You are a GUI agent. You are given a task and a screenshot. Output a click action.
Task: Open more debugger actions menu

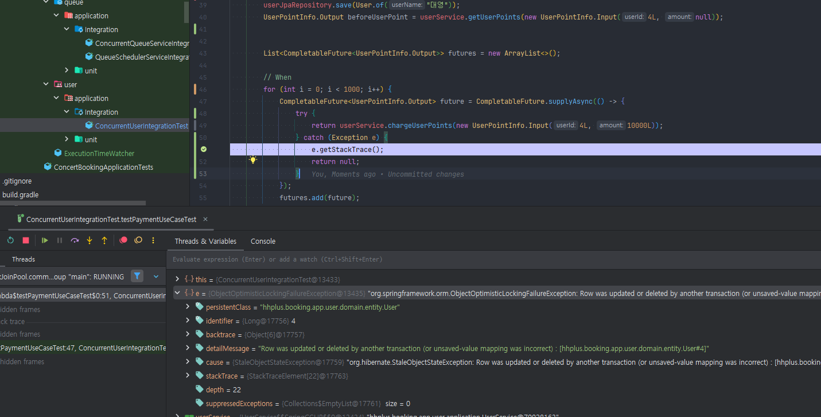pyautogui.click(x=153, y=240)
